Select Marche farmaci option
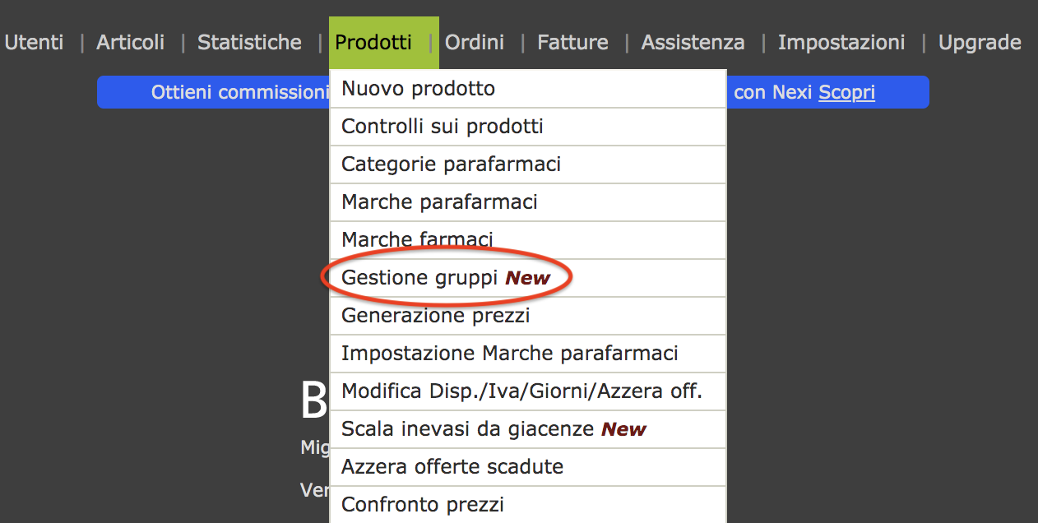This screenshot has width=1038, height=523. pos(417,239)
